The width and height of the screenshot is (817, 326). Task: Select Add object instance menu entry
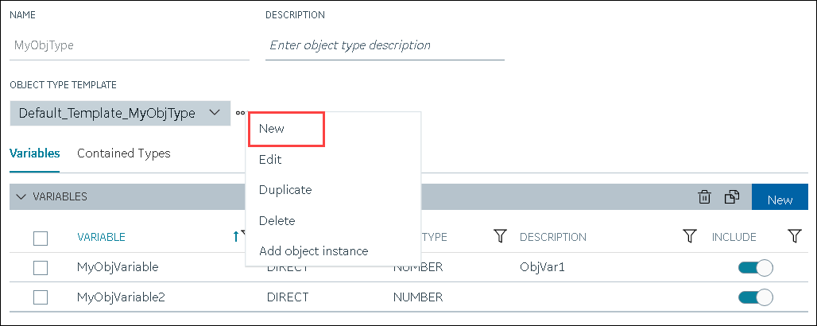pos(314,251)
